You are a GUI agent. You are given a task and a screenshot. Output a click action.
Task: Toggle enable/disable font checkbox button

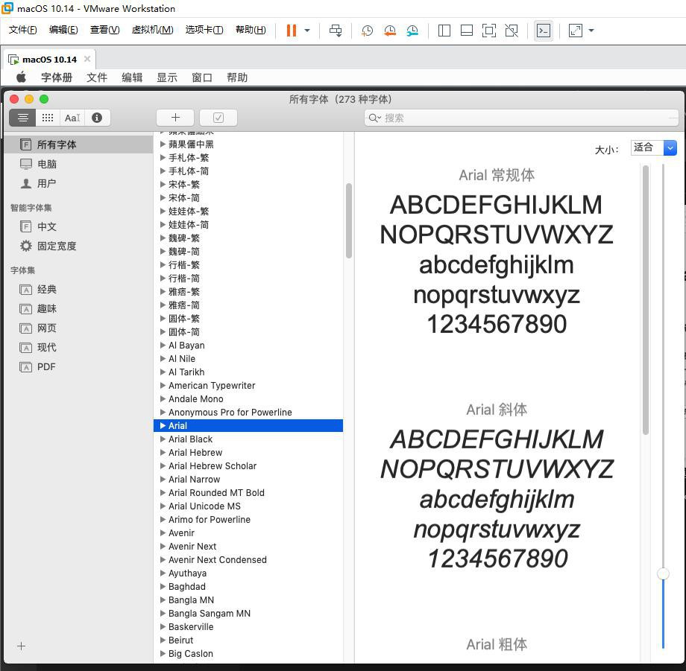click(218, 118)
